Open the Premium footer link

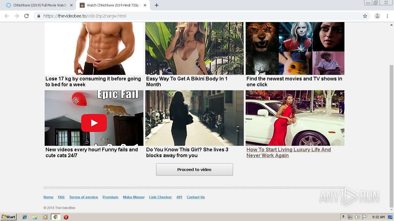(x=111, y=197)
